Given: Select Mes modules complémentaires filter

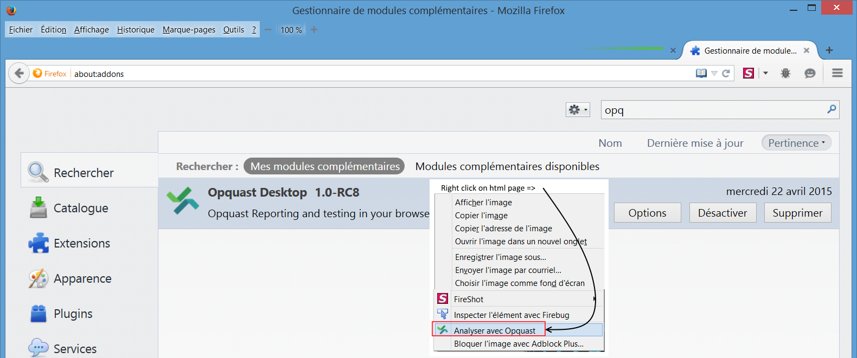Looking at the screenshot, I should point(324,166).
